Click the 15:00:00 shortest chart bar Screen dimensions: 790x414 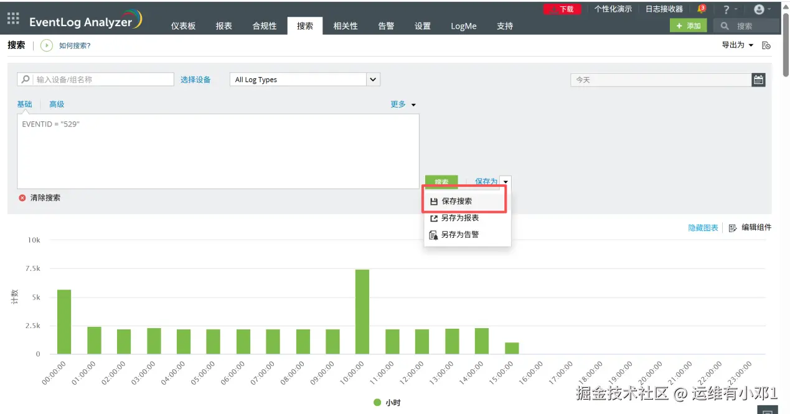(512, 348)
